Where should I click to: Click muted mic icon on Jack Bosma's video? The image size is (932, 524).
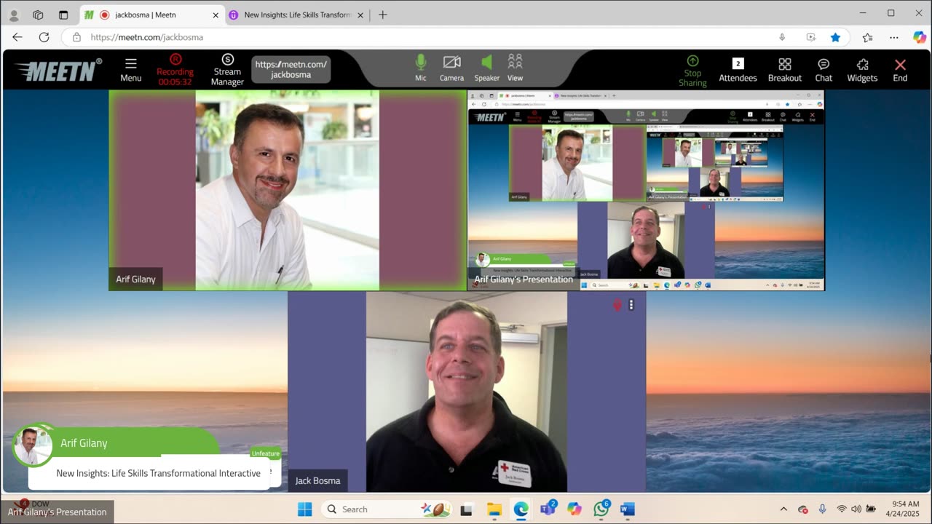pos(617,305)
